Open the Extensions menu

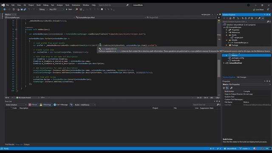pyautogui.click(x=76, y=5)
